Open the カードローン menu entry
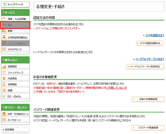 (x=15, y=120)
